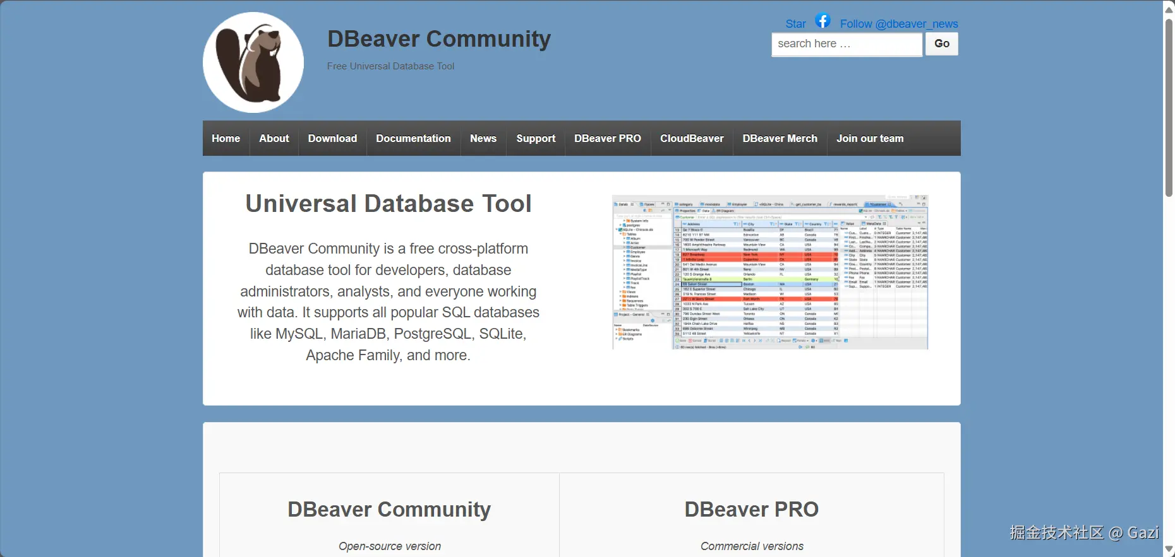Screen dimensions: 1175x557
Task: Click the scrollbar up arrow
Action: click(1169, 9)
